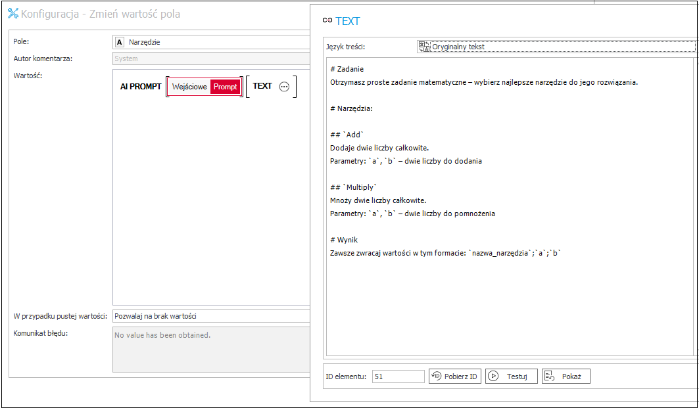Image resolution: width=699 pixels, height=410 pixels.
Task: Click the 'A' text-type icon in Pole field
Action: click(119, 42)
